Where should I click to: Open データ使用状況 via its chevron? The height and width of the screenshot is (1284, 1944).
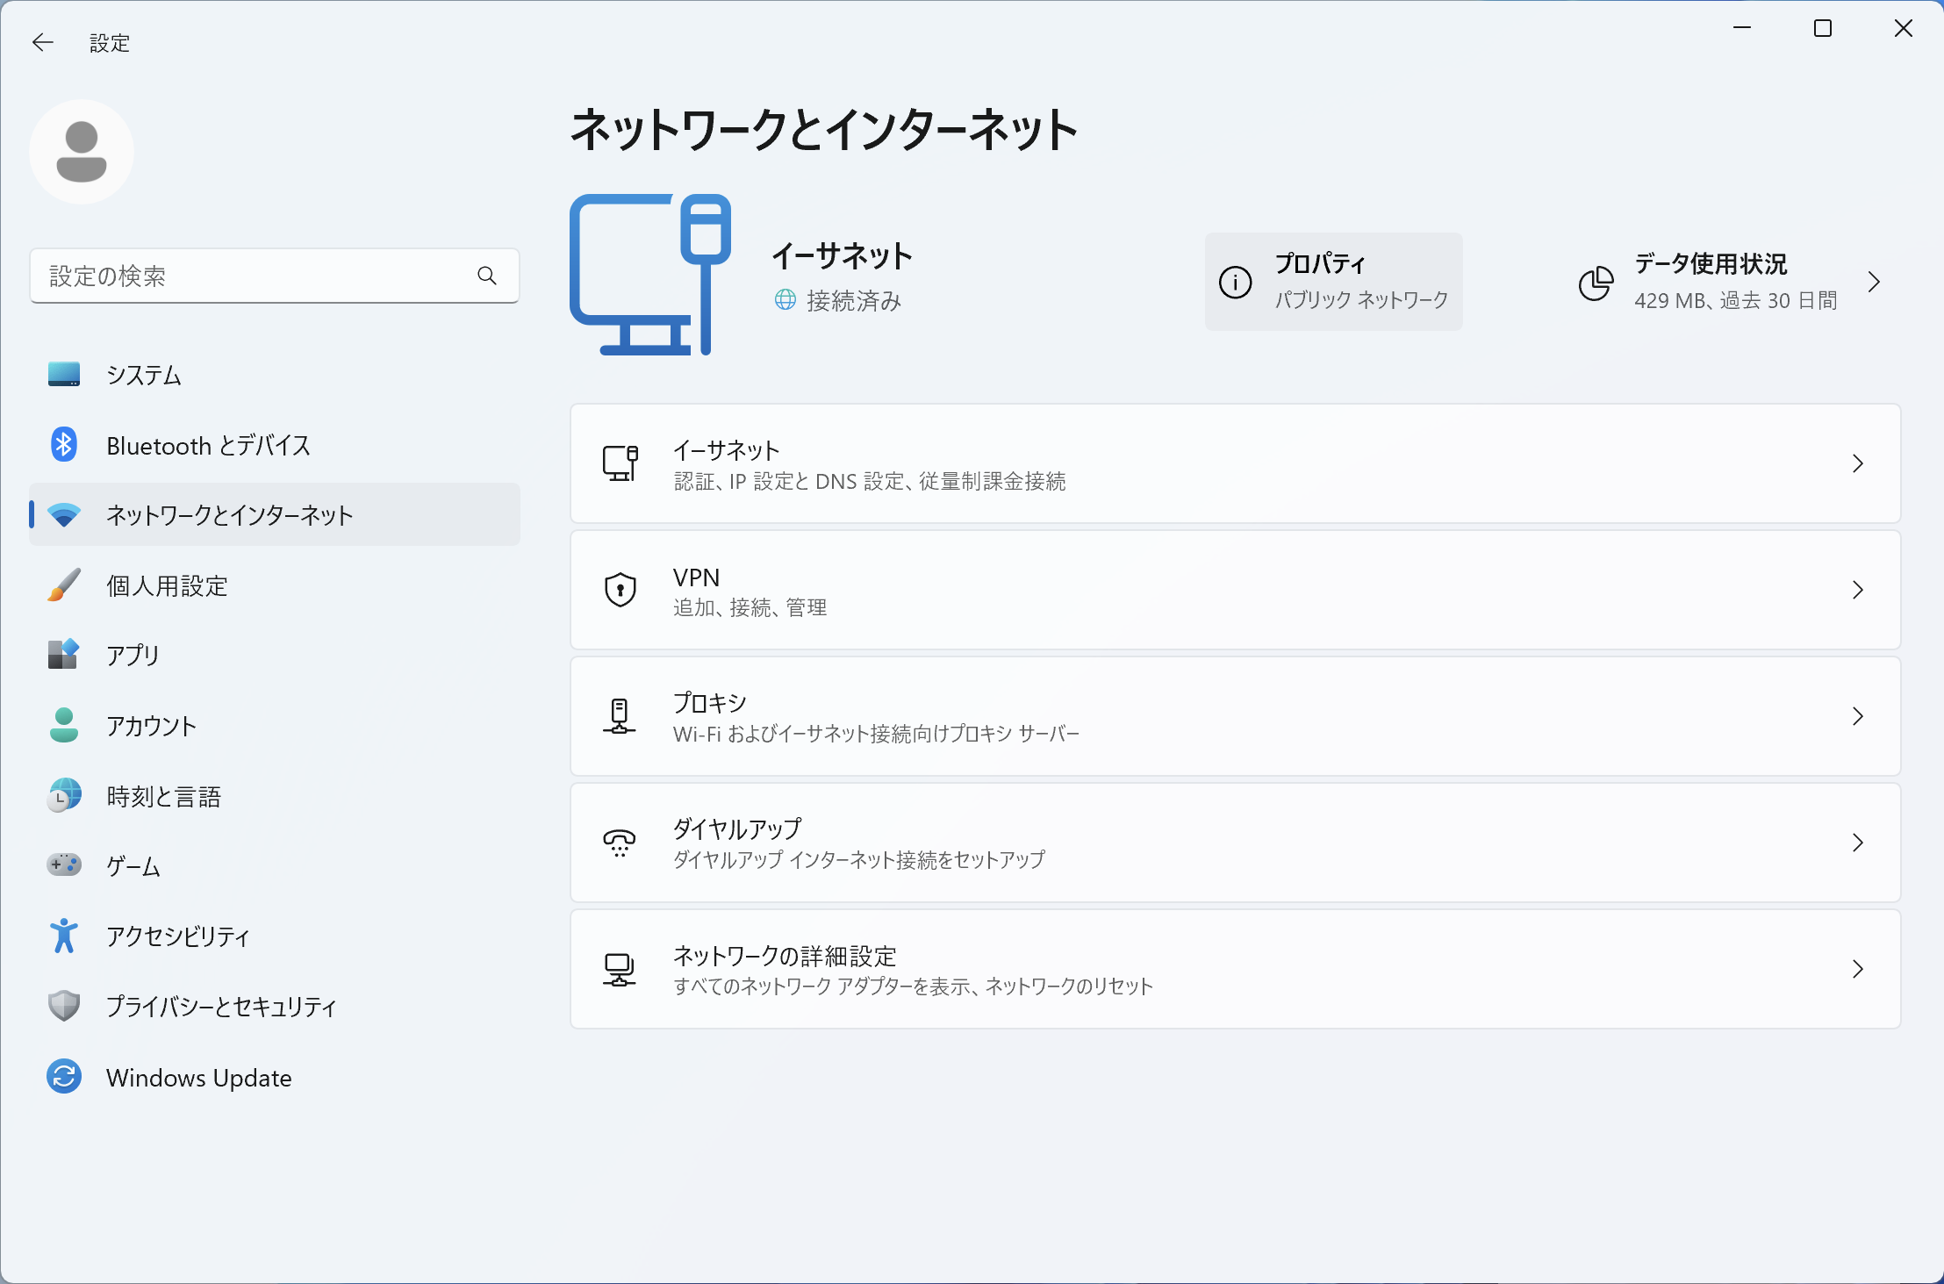(x=1875, y=282)
